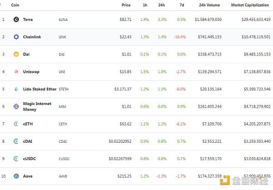The image size is (273, 190).
Task: Sort by 7d change column header
Action: point(182,5)
